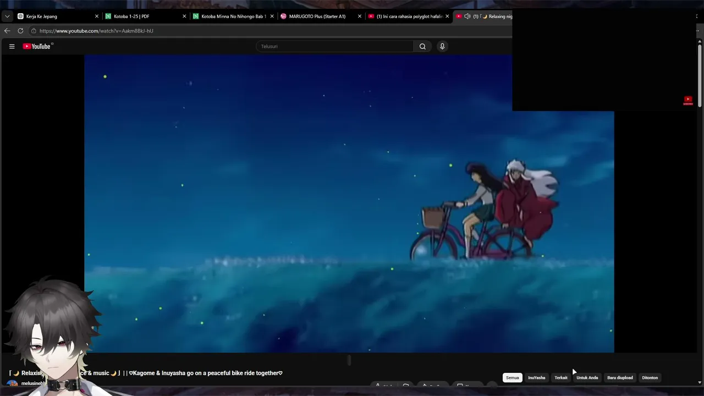Close the MARUGOTO Plus tab

(x=360, y=16)
